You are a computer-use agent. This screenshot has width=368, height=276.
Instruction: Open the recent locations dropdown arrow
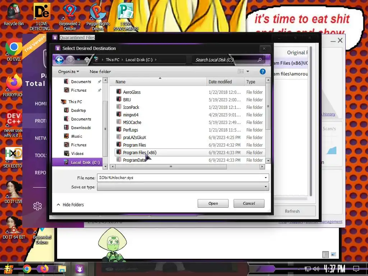click(x=79, y=60)
